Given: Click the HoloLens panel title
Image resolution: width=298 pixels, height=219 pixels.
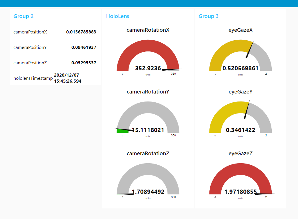Looking at the screenshot, I should (117, 16).
